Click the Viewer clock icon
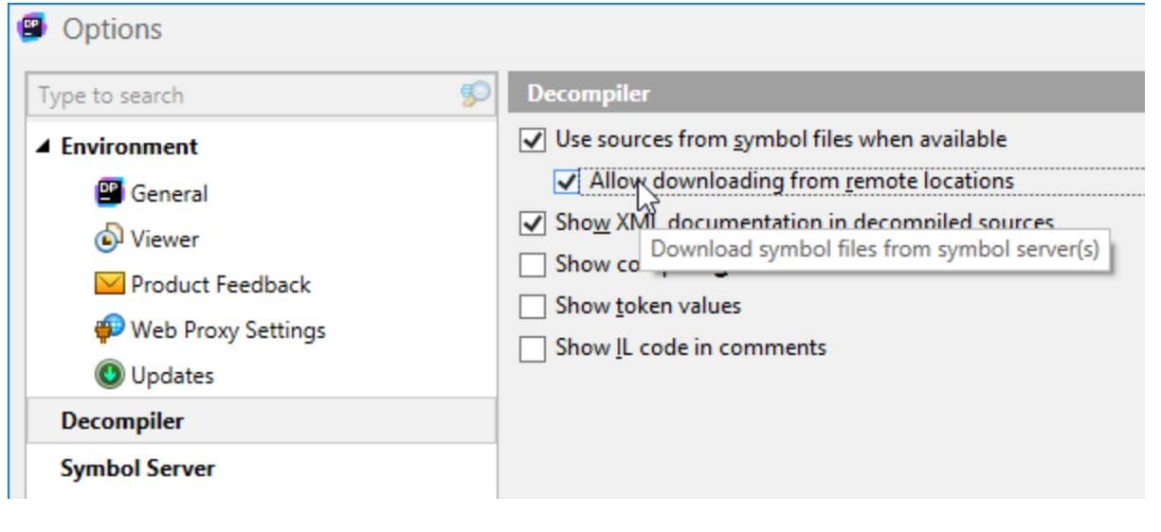 (110, 239)
